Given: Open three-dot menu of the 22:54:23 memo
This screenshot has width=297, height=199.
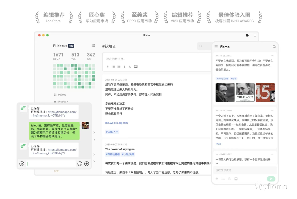Looking at the screenshot, I should click(272, 56).
